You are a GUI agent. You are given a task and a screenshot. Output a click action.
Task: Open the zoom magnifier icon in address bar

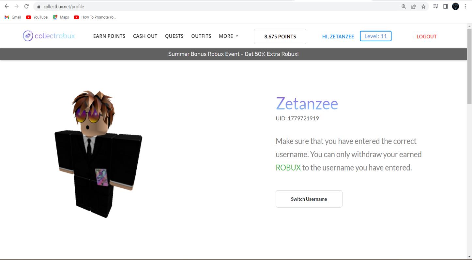pos(404,7)
